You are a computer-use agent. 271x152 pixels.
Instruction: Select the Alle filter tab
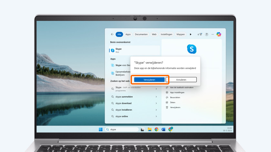point(119,34)
